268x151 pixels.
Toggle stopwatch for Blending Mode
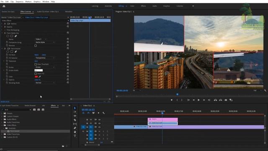click(7, 83)
